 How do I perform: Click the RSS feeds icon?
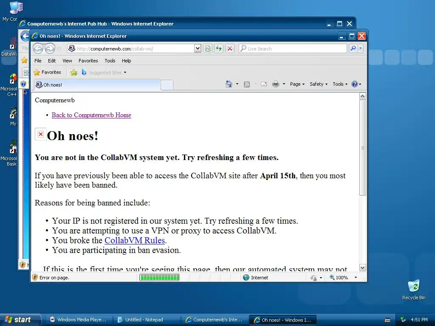[247, 84]
